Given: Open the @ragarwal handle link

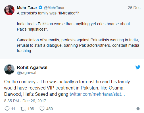Looking at the screenshot, I should pyautogui.click(x=26, y=73).
